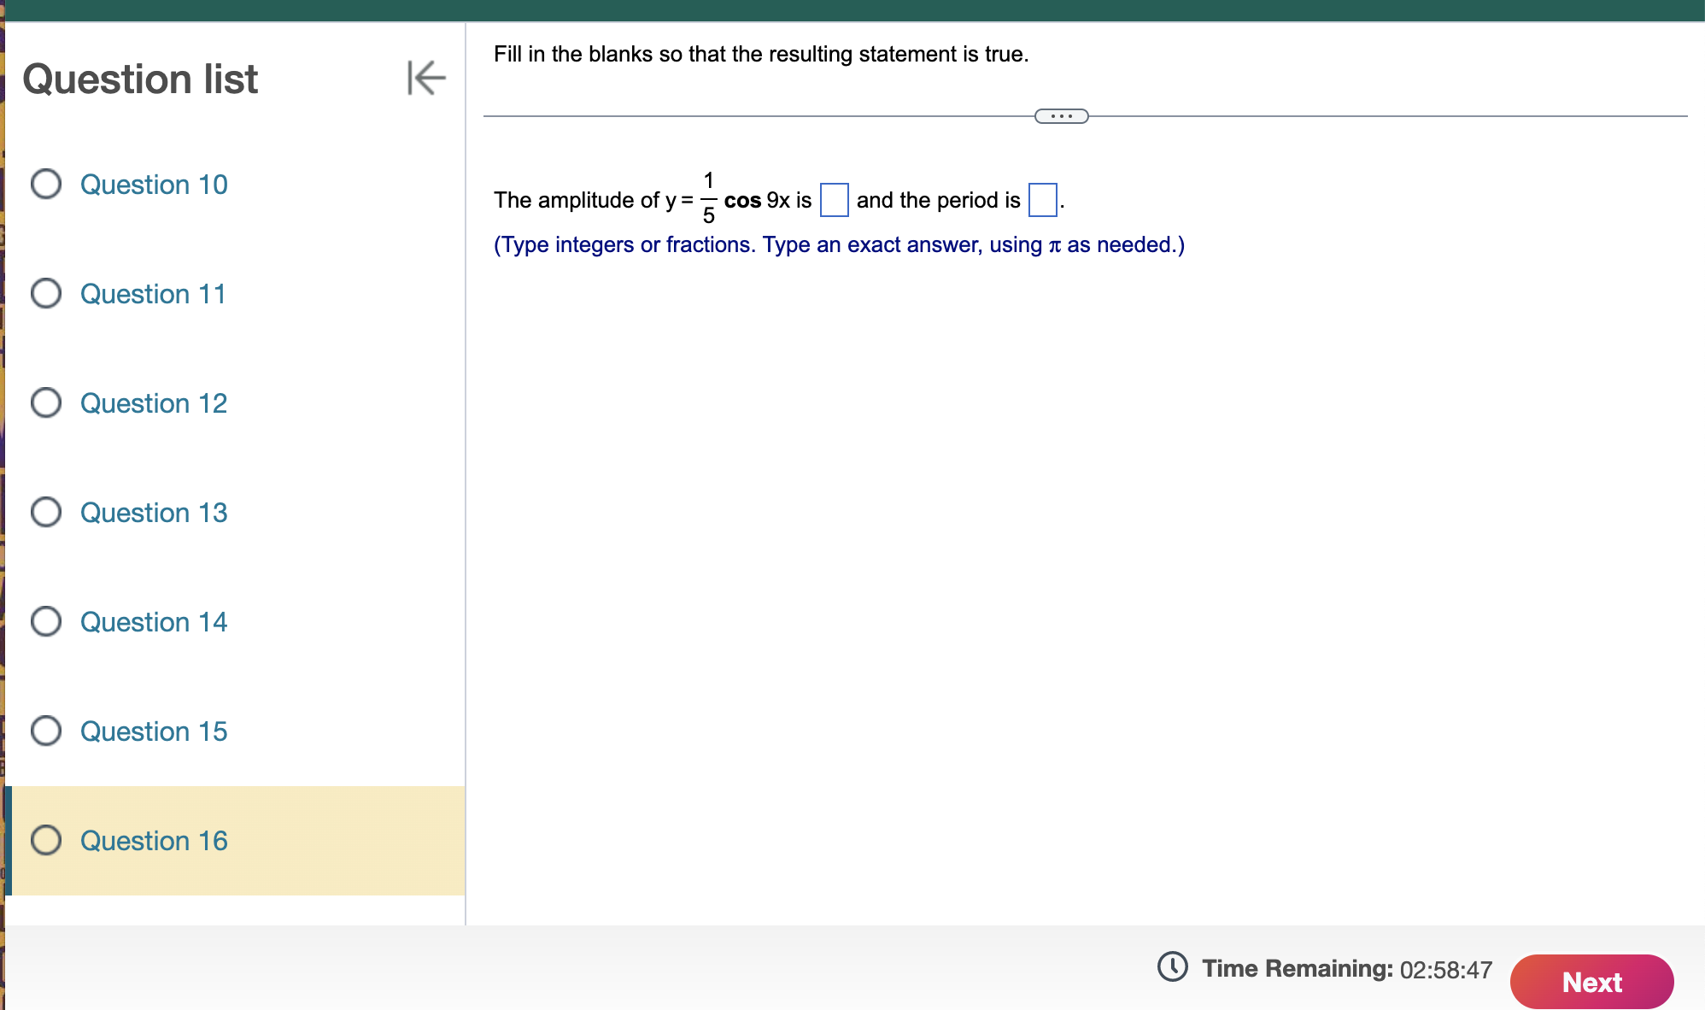Image resolution: width=1705 pixels, height=1010 pixels.
Task: Go to Question 12
Action: (x=154, y=403)
